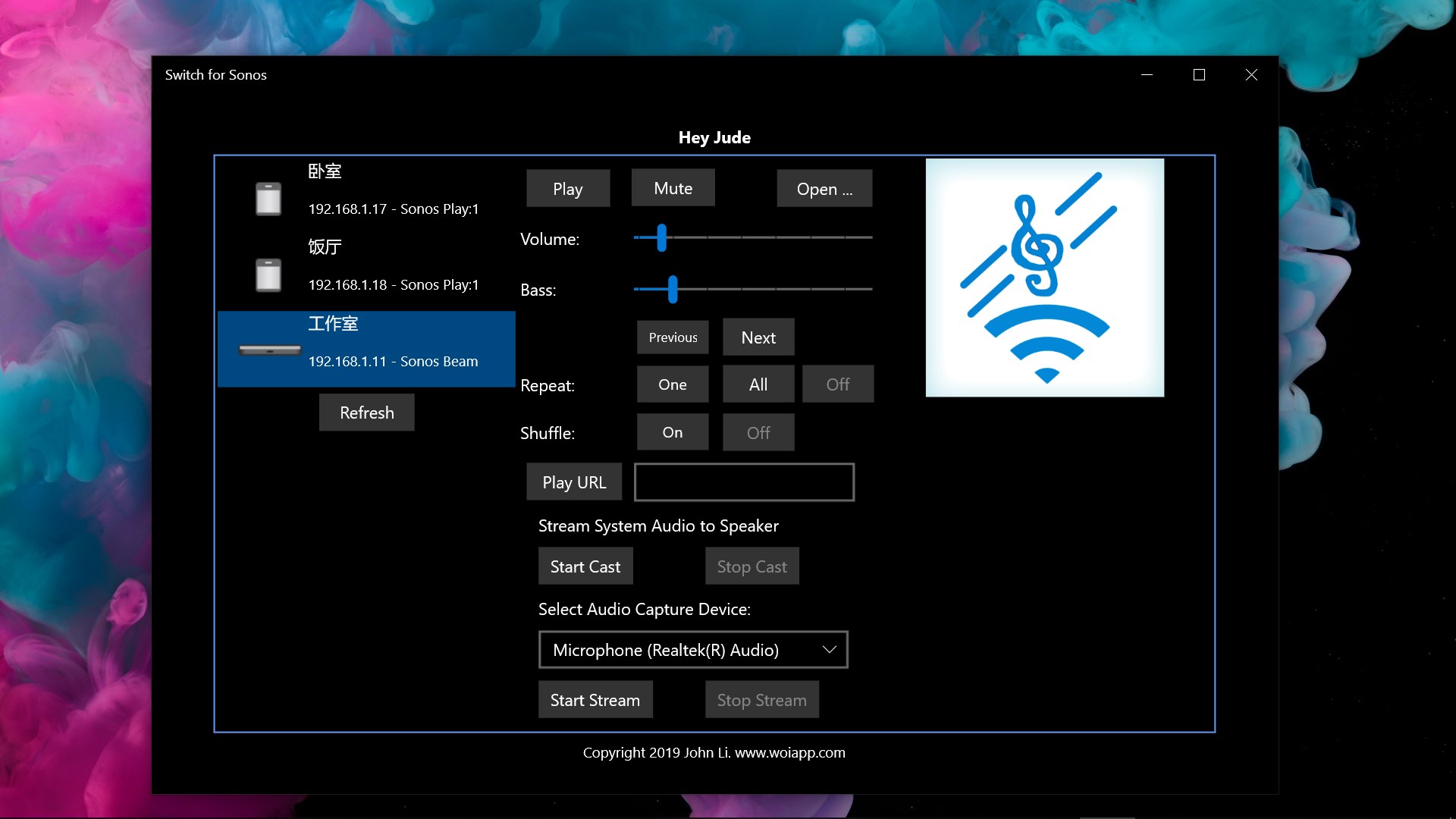
Task: Minimize the Switch for Sonos window
Action: tap(1147, 75)
